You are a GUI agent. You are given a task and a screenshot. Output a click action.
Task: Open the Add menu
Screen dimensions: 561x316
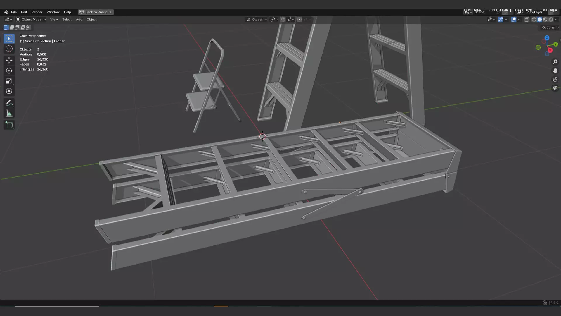[x=79, y=20]
